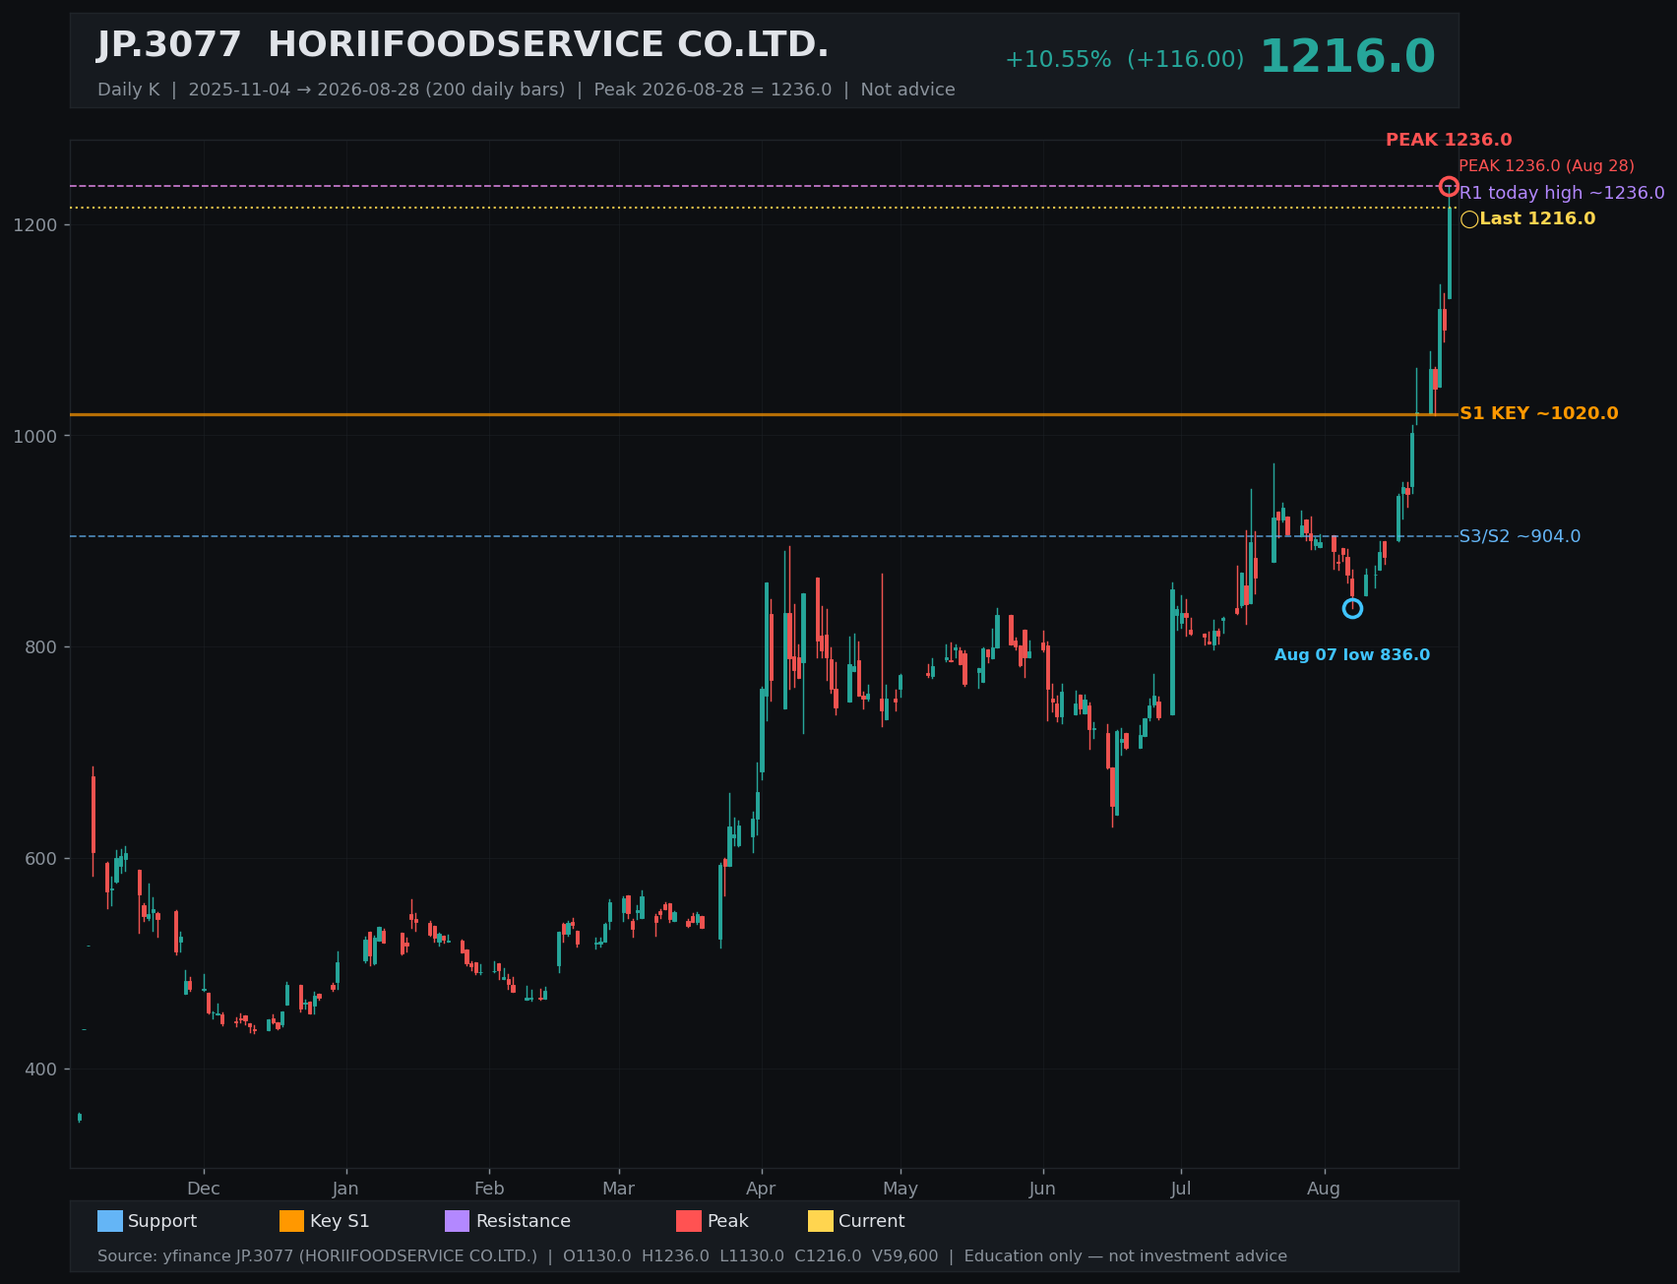The image size is (1677, 1284).
Task: Click the 'Source: yfinance JP.3077' footer line
Action: 692,1256
